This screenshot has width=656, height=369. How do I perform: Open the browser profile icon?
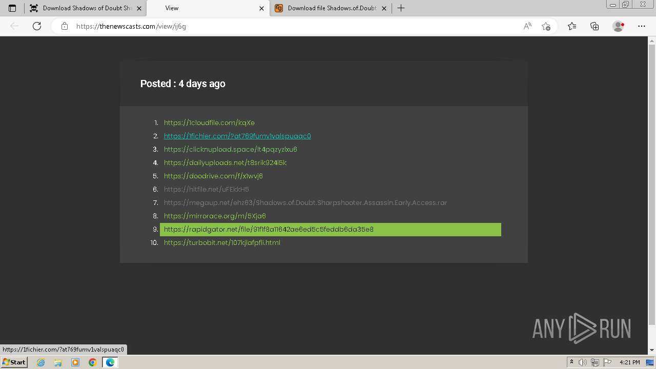pyautogui.click(x=619, y=26)
